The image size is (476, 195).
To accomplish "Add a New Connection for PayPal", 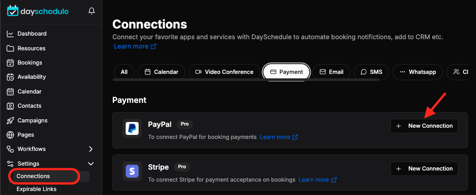I will [x=424, y=126].
